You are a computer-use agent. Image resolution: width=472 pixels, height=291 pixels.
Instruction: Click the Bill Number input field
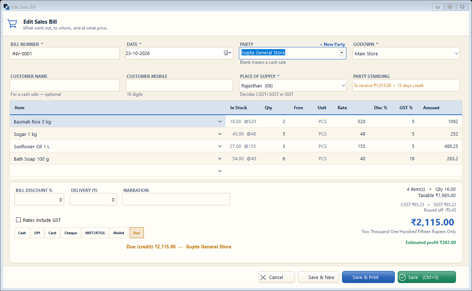pyautogui.click(x=64, y=53)
